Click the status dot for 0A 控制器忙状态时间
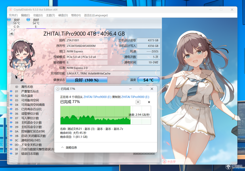The width and height of the screenshot is (245, 171). [11, 131]
